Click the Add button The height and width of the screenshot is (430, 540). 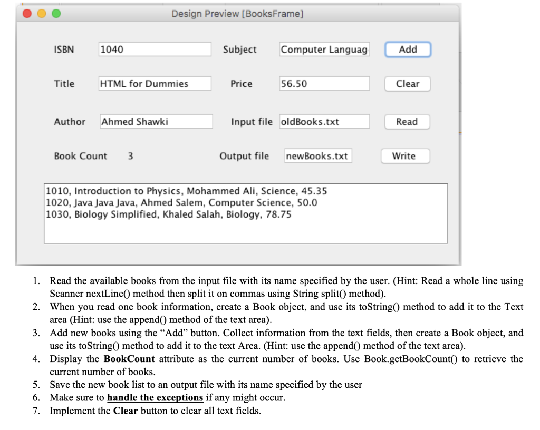pos(407,49)
